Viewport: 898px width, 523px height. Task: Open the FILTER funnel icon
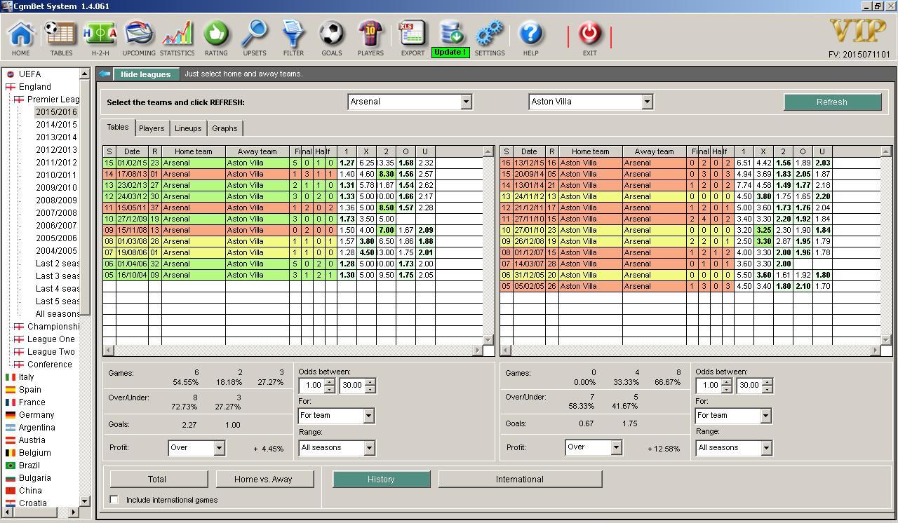(x=293, y=37)
